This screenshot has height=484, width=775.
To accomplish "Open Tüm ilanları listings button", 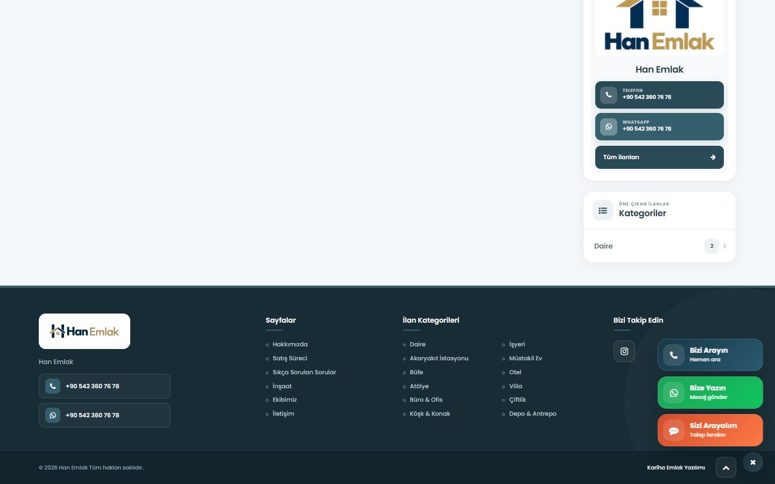I will [x=659, y=158].
